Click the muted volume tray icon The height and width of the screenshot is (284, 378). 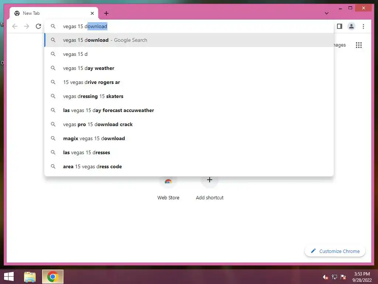point(326,277)
